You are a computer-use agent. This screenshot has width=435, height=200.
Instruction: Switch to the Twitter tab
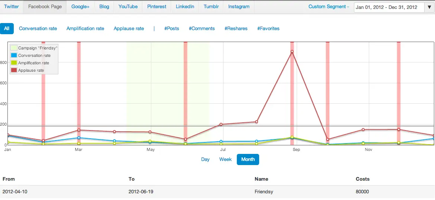(12, 7)
